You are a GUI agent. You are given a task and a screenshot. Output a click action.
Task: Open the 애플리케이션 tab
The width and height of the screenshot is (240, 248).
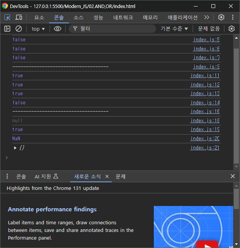[182, 17]
